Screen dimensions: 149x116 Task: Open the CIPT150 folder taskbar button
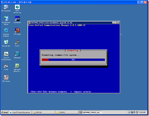44,112
